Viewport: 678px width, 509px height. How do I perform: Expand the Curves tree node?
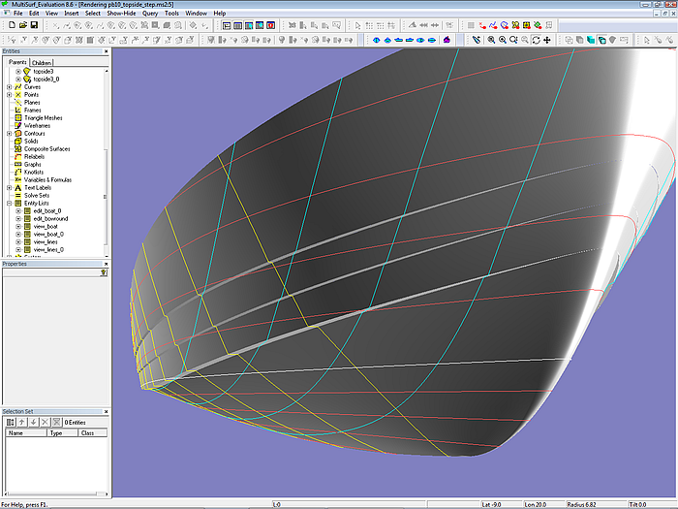(x=9, y=86)
